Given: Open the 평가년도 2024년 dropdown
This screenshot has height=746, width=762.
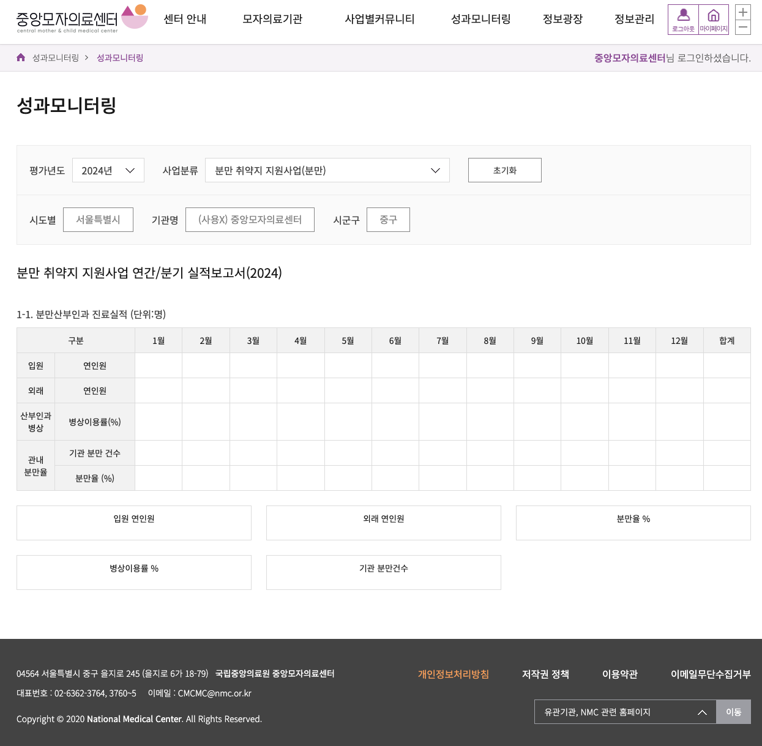Looking at the screenshot, I should 108,170.
